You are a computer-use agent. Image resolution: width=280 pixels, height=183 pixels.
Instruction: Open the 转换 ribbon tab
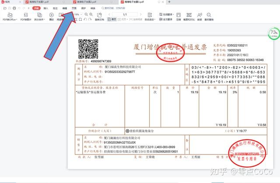(x=93, y=8)
